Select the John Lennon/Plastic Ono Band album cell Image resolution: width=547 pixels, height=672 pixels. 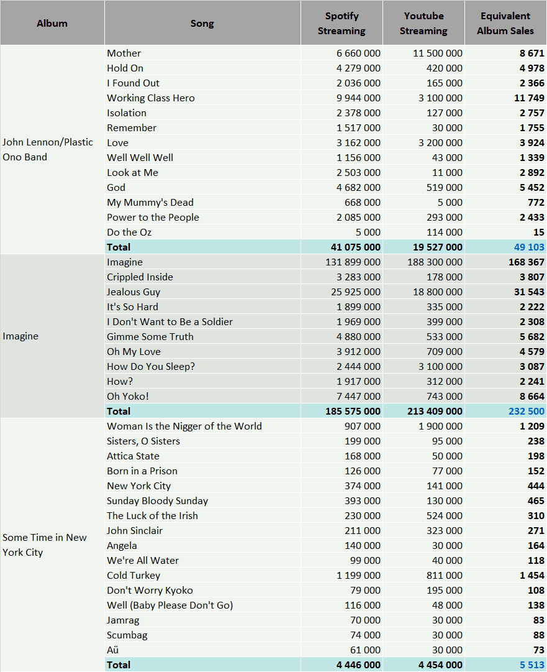(x=52, y=150)
